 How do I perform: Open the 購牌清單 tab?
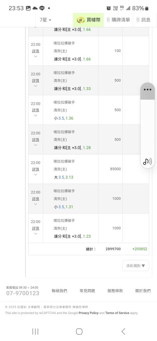(x=118, y=20)
